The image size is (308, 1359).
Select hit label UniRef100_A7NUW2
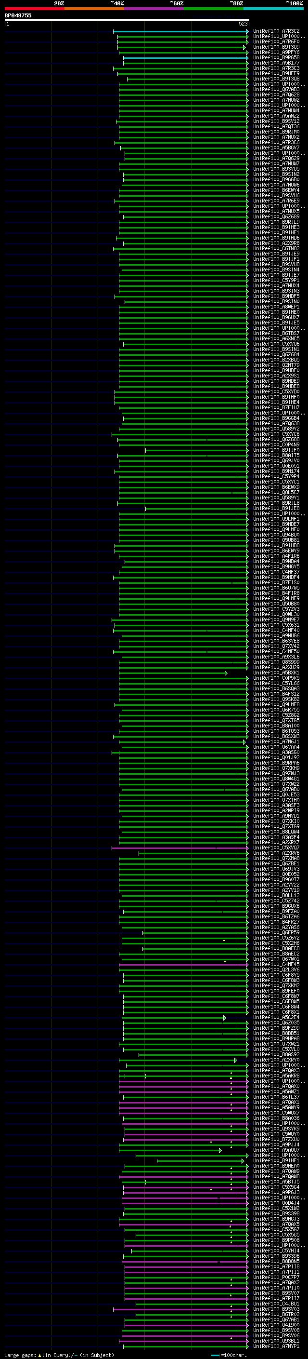coord(276,100)
